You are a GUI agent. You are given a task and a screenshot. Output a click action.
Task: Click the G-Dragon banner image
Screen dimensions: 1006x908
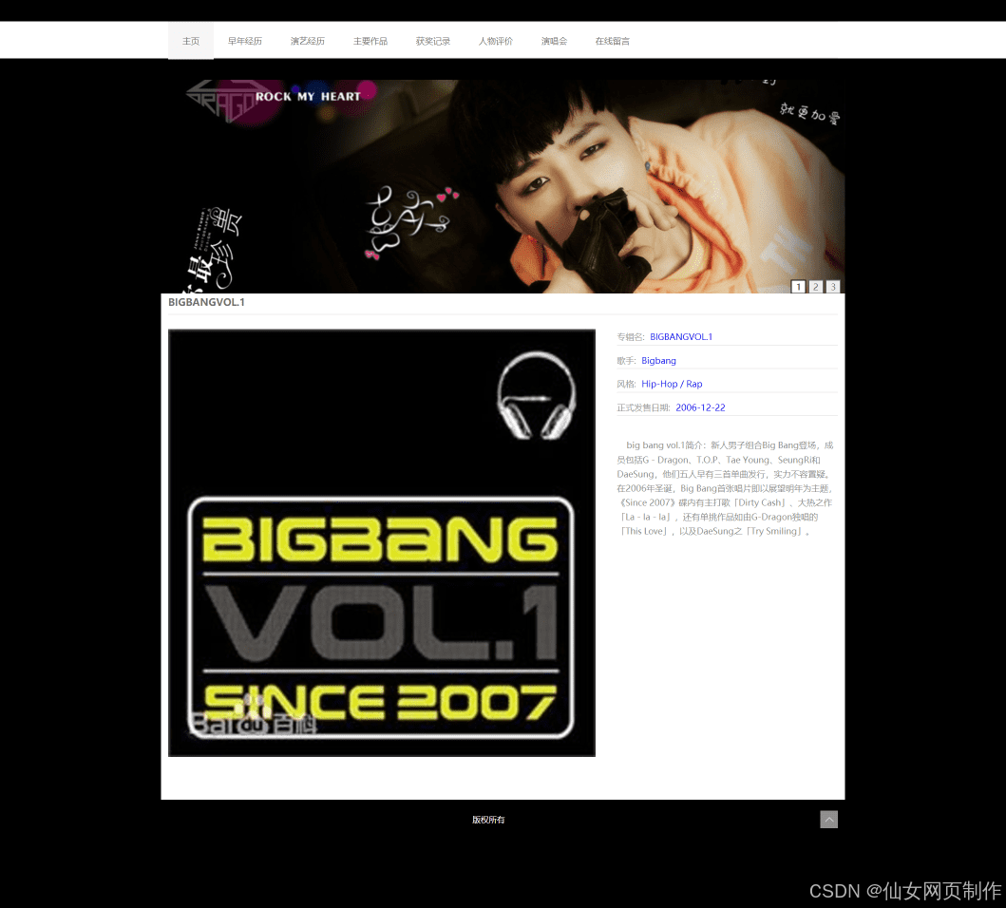503,187
